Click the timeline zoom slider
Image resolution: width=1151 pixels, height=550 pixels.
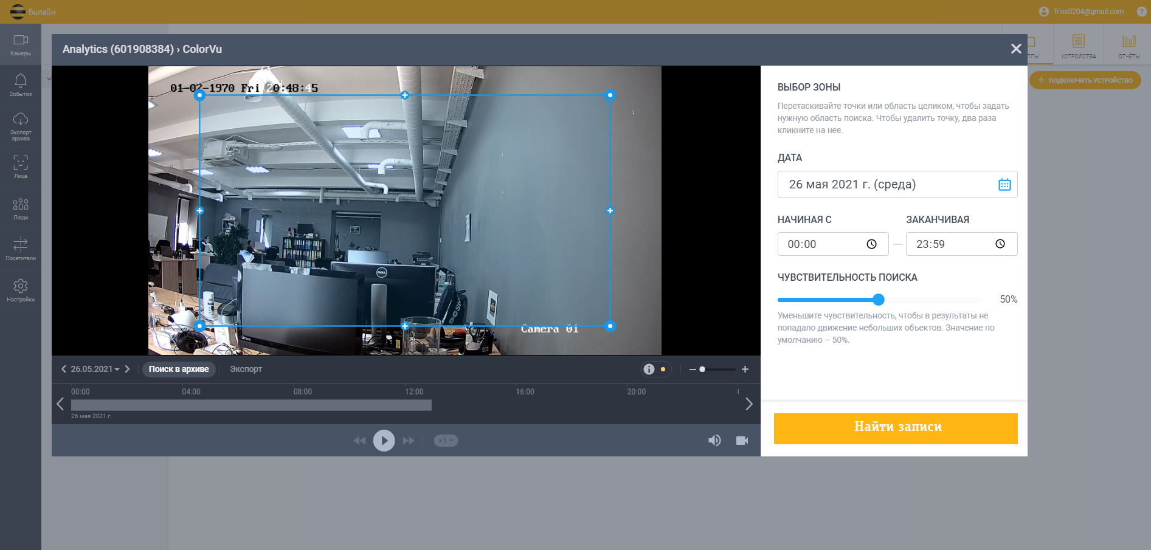(x=717, y=370)
